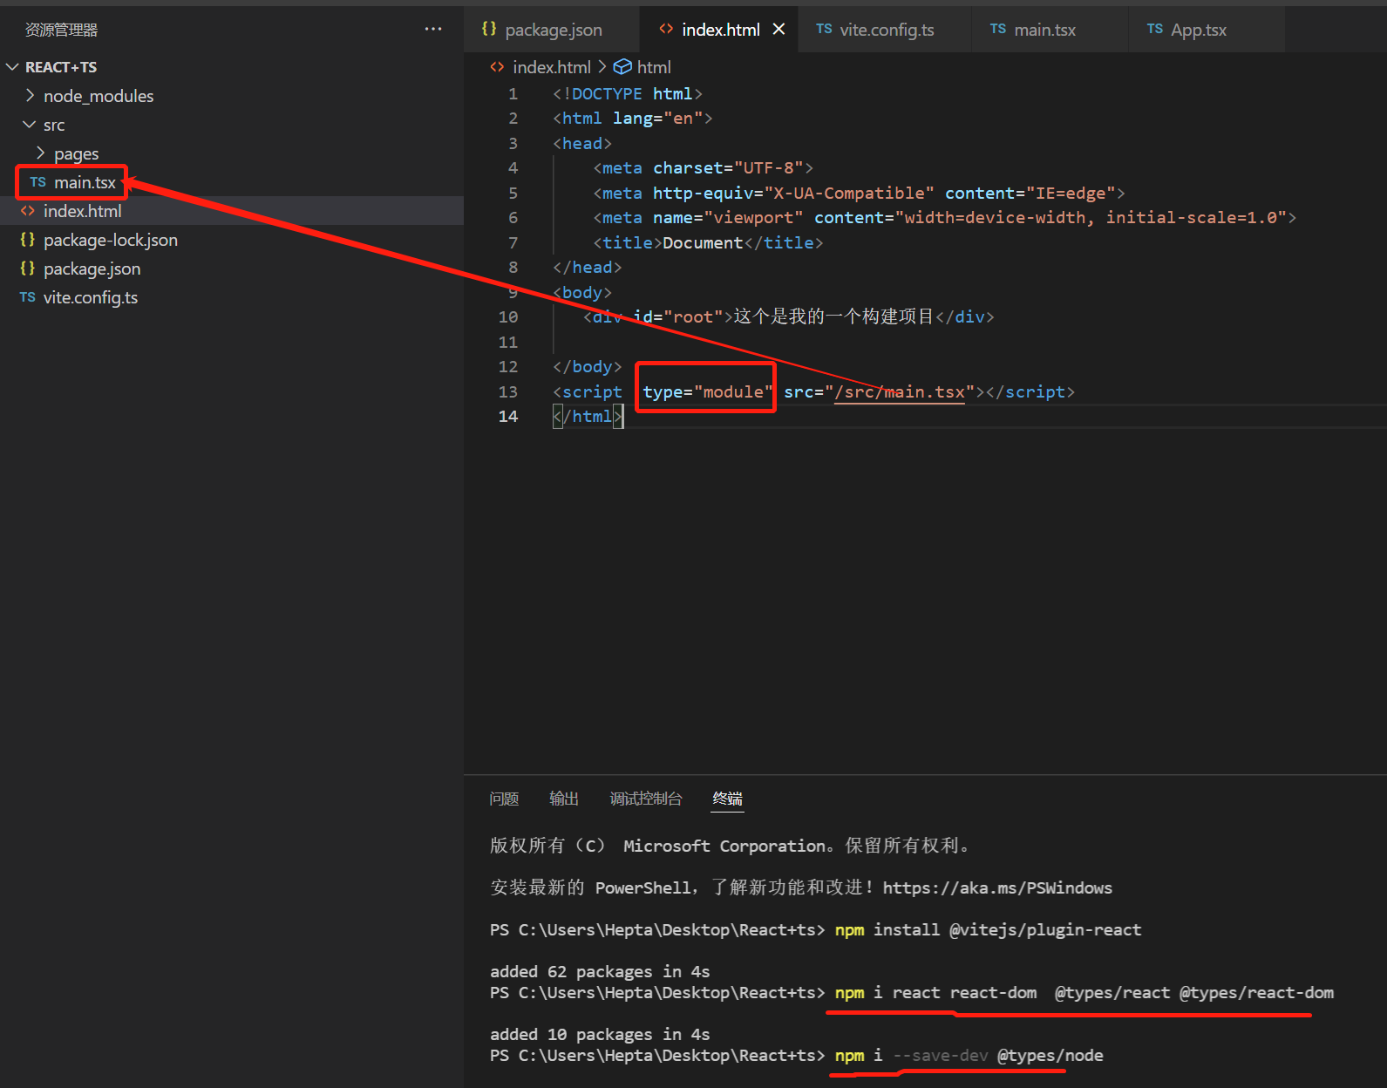Place cursor on title Document text
1387x1088 pixels.
pyautogui.click(x=703, y=243)
